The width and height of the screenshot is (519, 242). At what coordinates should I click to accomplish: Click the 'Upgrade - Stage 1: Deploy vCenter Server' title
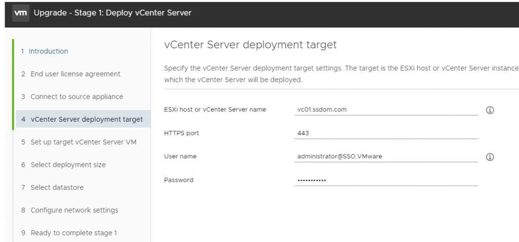113,13
